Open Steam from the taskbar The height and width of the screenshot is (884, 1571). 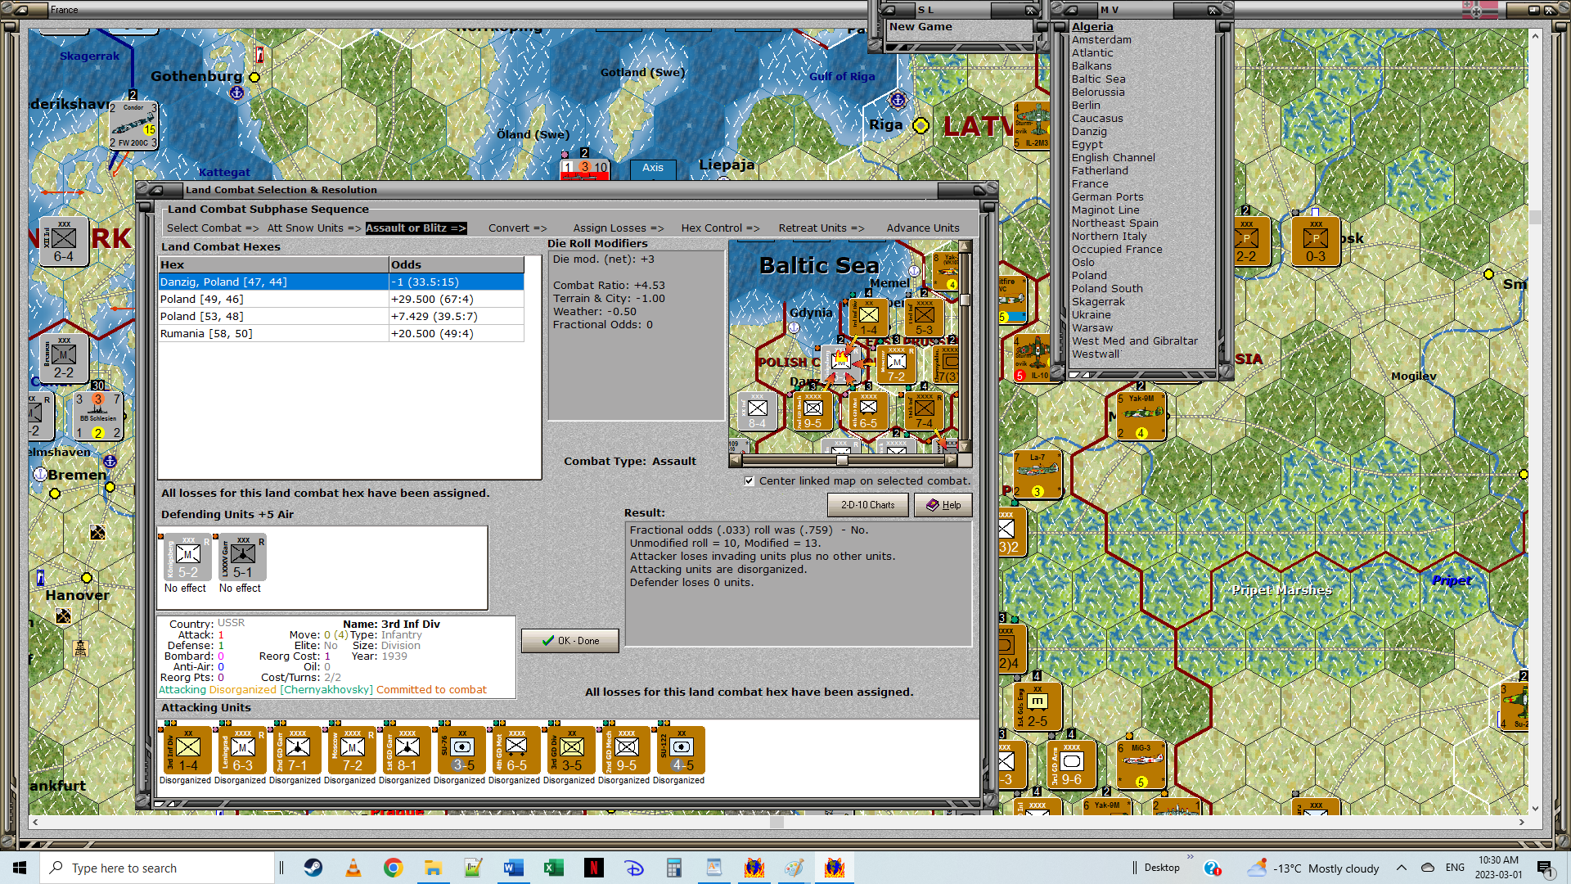[313, 868]
